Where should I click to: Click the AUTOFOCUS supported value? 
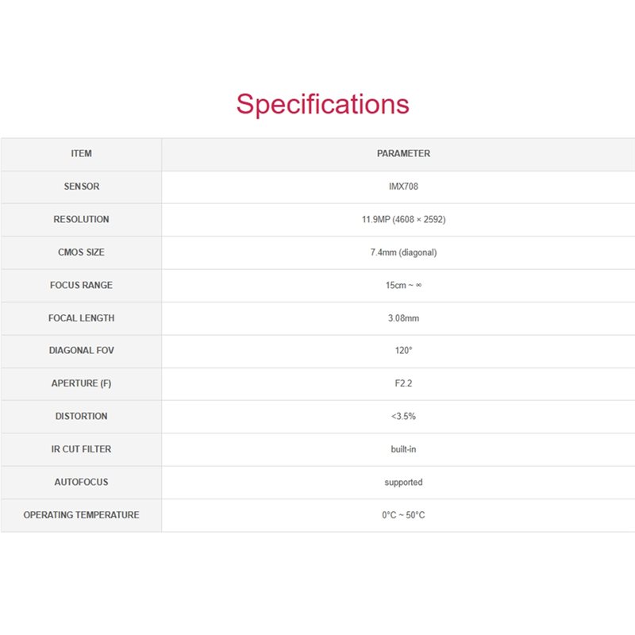pos(403,483)
